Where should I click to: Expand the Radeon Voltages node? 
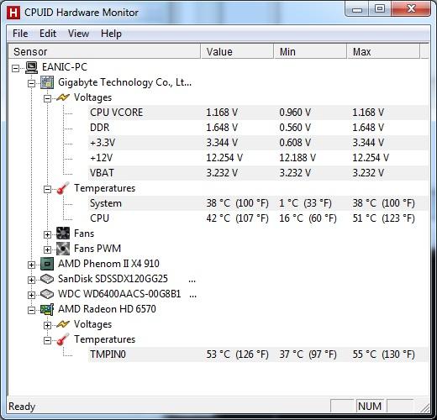click(47, 325)
